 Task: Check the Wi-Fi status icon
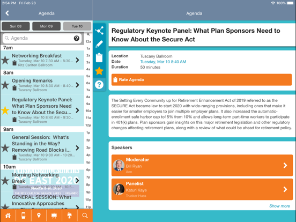click(273, 3)
